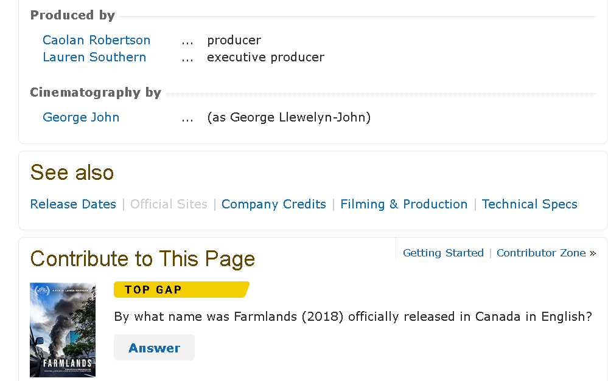
Task: Click the double-arrow after Contributor Zone
Action: [x=593, y=253]
